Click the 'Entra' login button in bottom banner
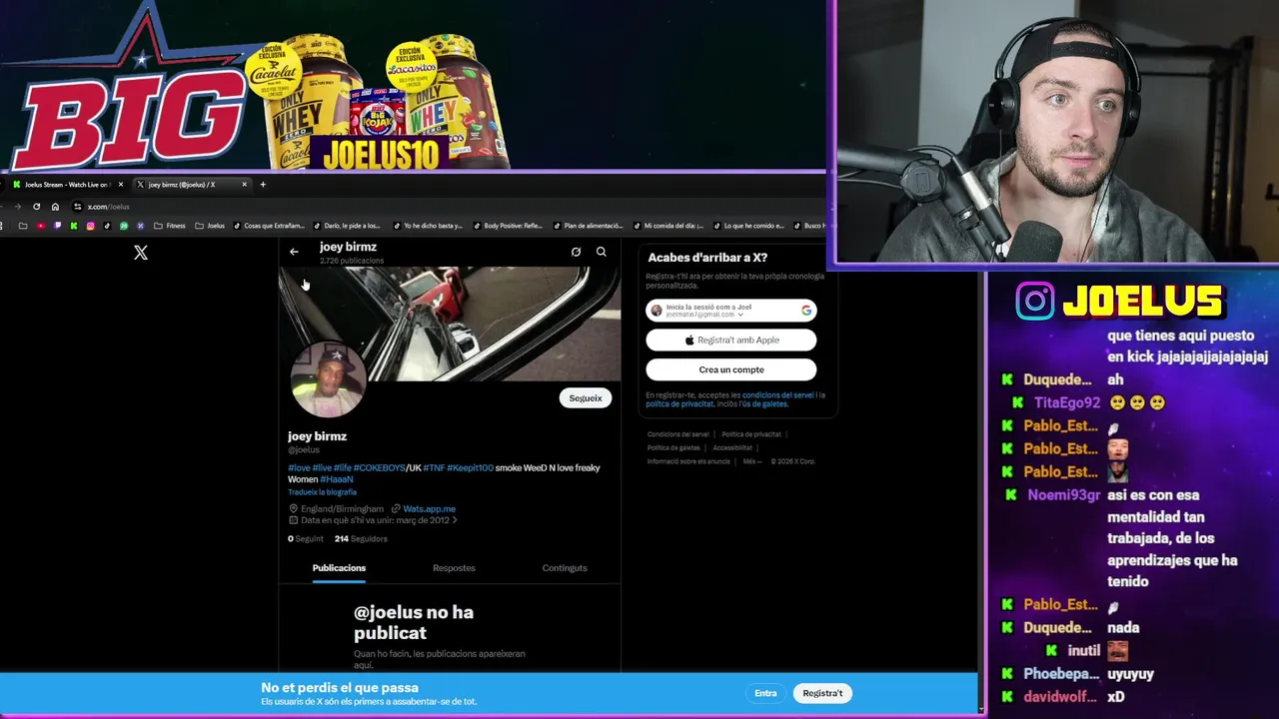 click(x=765, y=693)
